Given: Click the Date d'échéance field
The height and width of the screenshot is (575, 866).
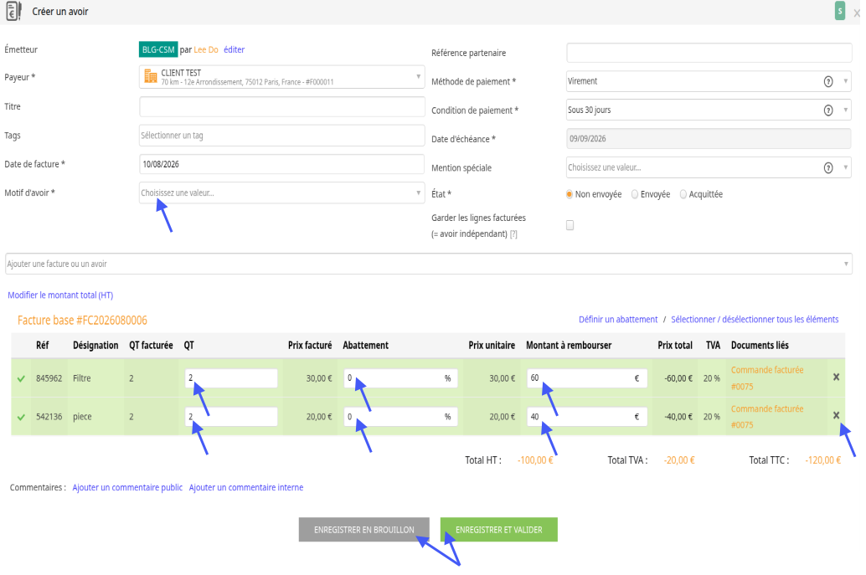Looking at the screenshot, I should pos(709,138).
